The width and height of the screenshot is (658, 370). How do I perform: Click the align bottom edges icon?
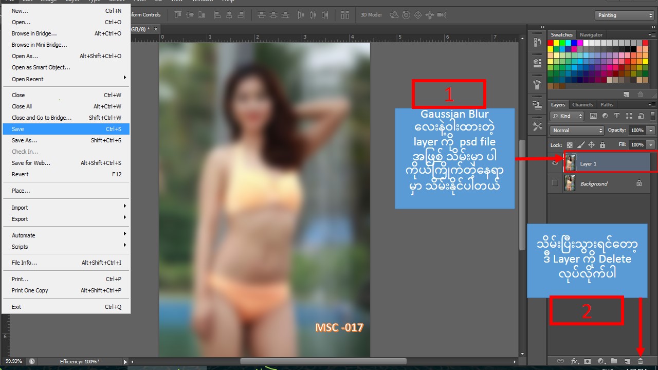[x=202, y=15]
